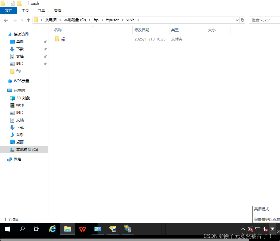Open the 网络 item in the sidebar

(x=17, y=159)
